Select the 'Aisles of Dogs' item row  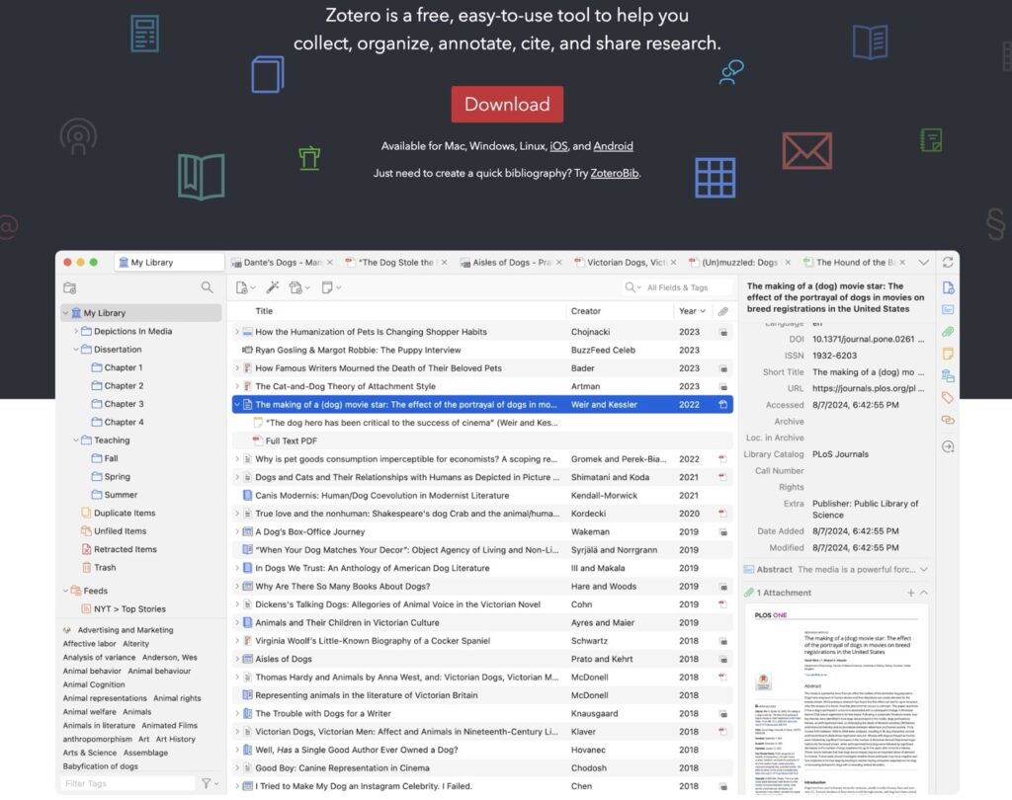(482, 659)
